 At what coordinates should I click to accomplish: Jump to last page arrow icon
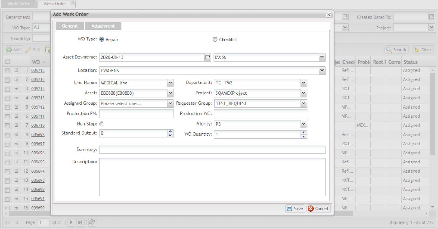(80, 222)
